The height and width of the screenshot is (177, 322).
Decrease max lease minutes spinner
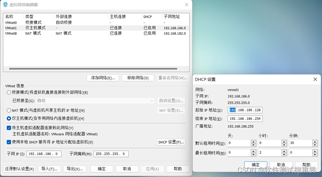315,154
